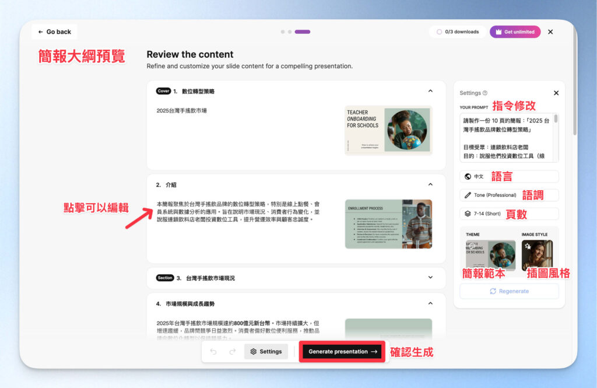The width and height of the screenshot is (597, 388).
Task: Select the Image Style thumbnail
Action: tap(538, 255)
